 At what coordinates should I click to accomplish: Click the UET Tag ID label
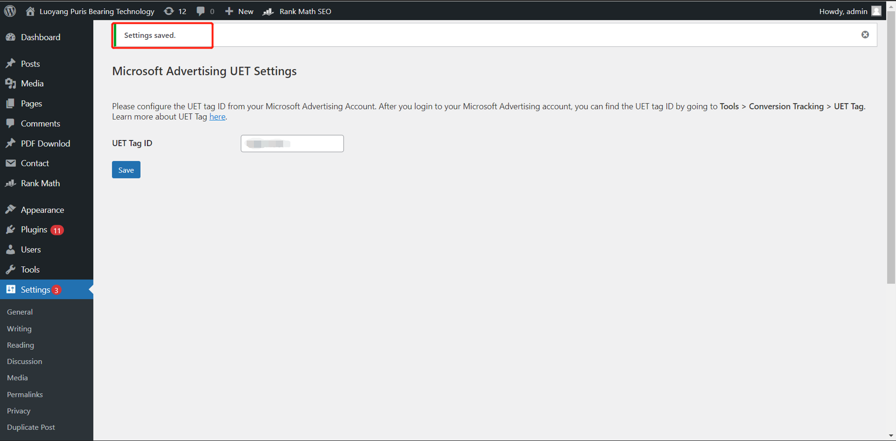point(132,143)
